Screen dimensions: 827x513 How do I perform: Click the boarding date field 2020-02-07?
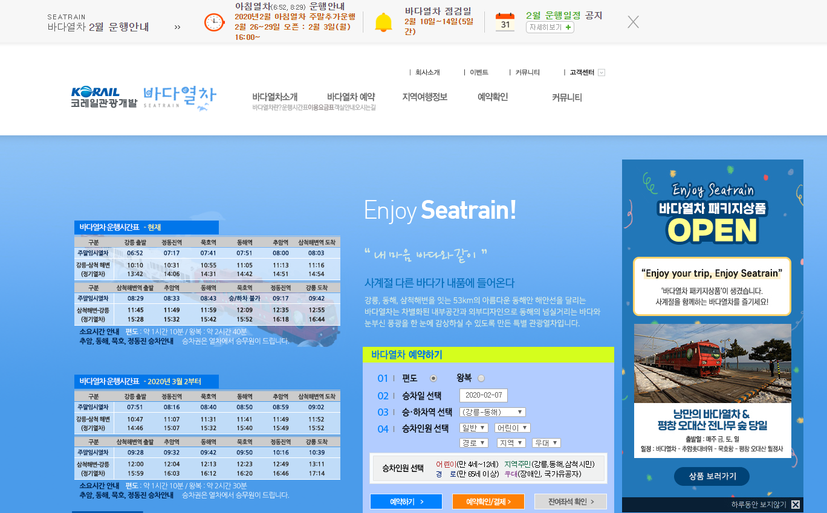484,395
